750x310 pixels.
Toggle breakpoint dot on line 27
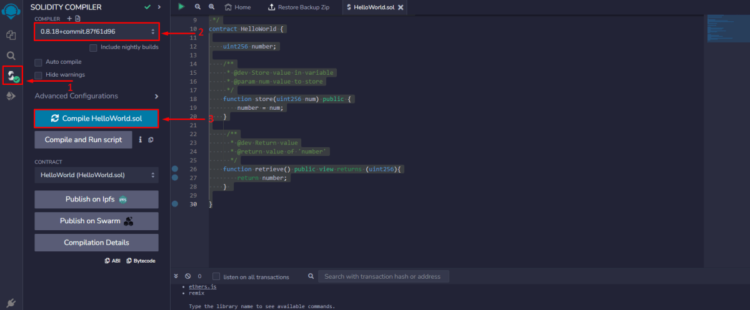tap(175, 178)
